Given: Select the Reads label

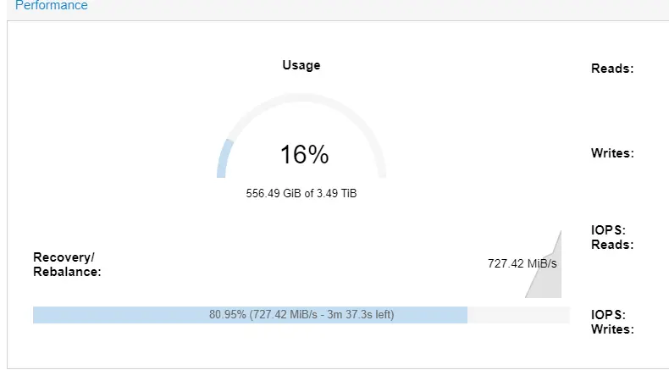Looking at the screenshot, I should pyautogui.click(x=612, y=69).
